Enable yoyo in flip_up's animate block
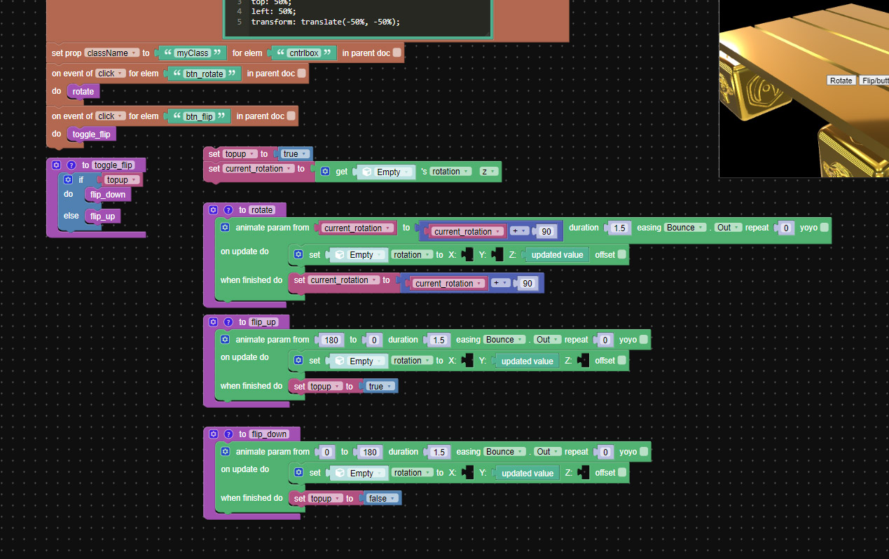Image resolution: width=889 pixels, height=559 pixels. pyautogui.click(x=643, y=339)
